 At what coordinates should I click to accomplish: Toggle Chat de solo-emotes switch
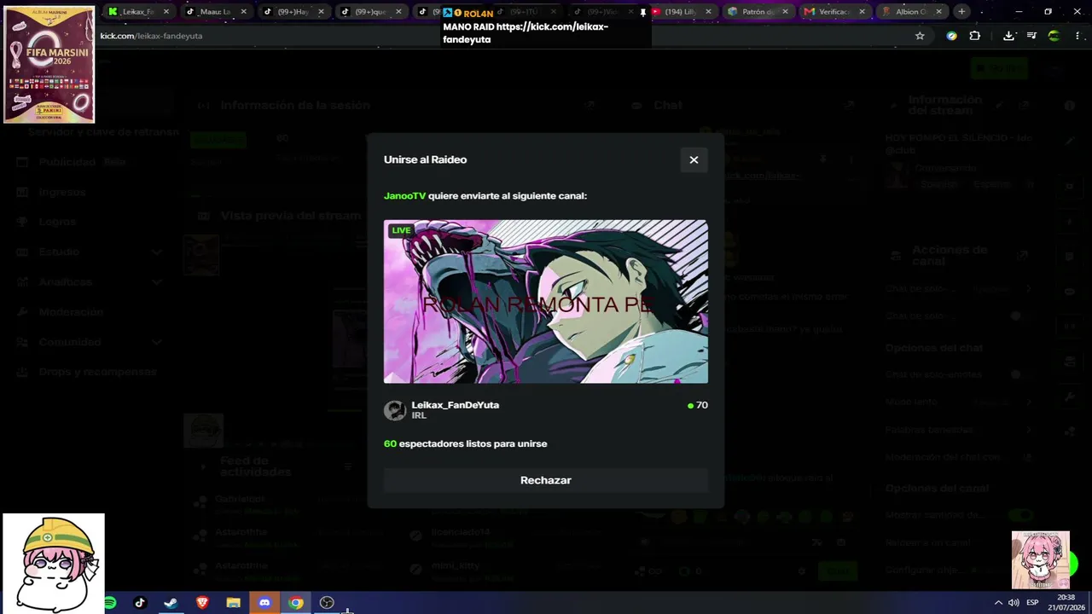tap(1019, 374)
